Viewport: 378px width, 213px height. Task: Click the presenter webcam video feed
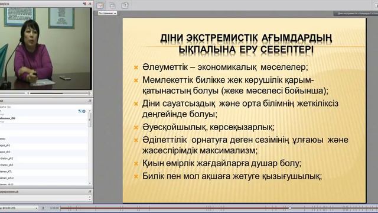pyautogui.click(x=46, y=49)
